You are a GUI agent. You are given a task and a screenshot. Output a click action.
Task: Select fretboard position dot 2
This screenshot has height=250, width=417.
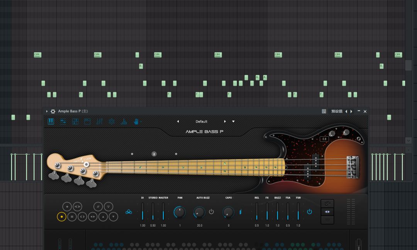154,154
